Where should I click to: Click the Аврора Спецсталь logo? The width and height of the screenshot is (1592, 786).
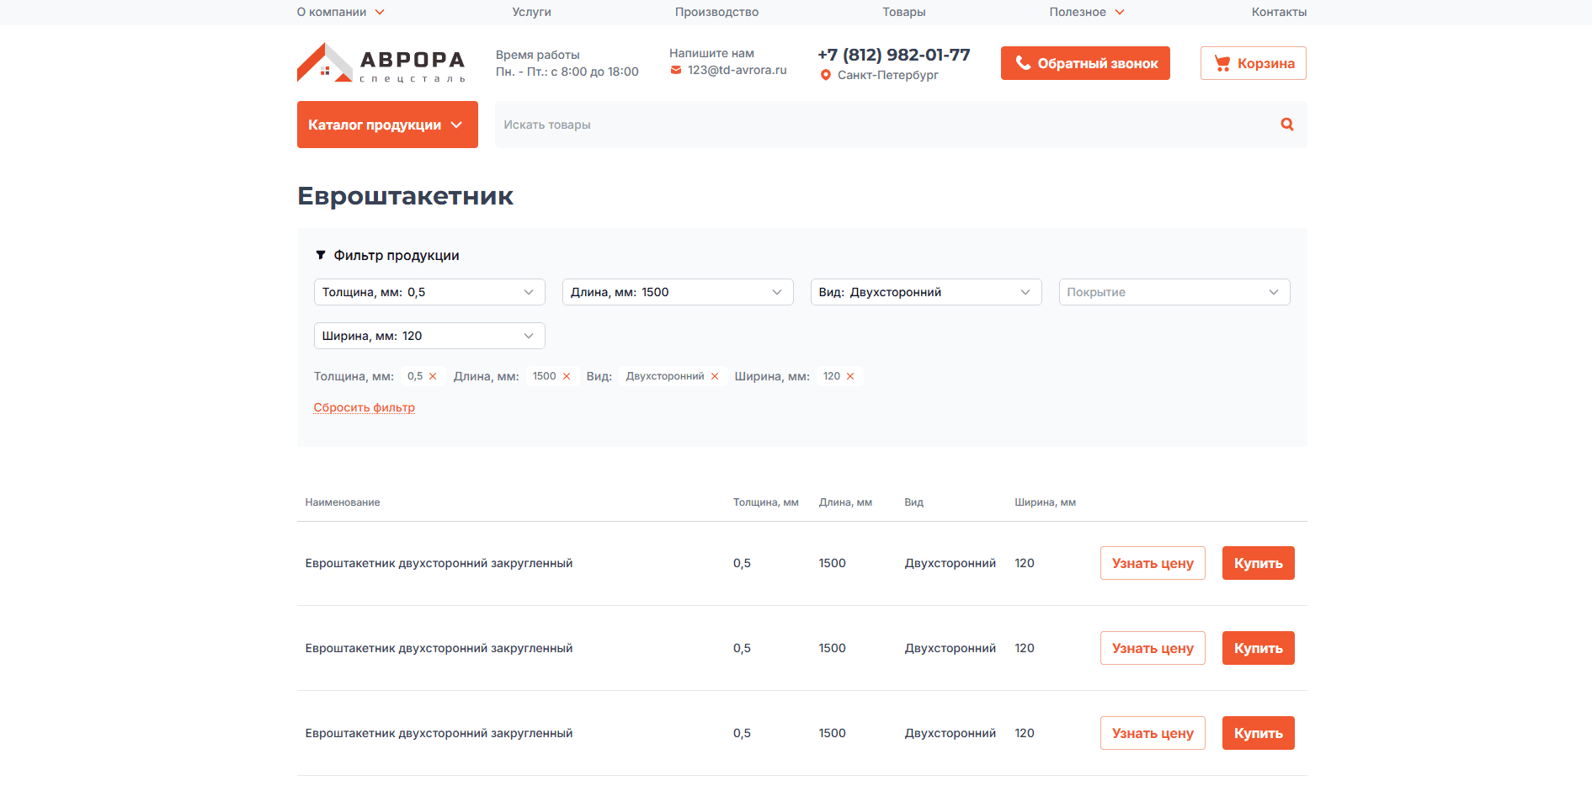381,64
